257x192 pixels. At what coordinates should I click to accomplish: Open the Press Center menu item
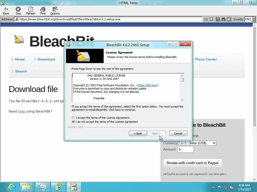[206, 59]
